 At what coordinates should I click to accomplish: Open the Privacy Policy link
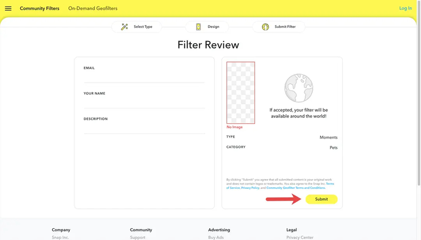click(x=250, y=188)
